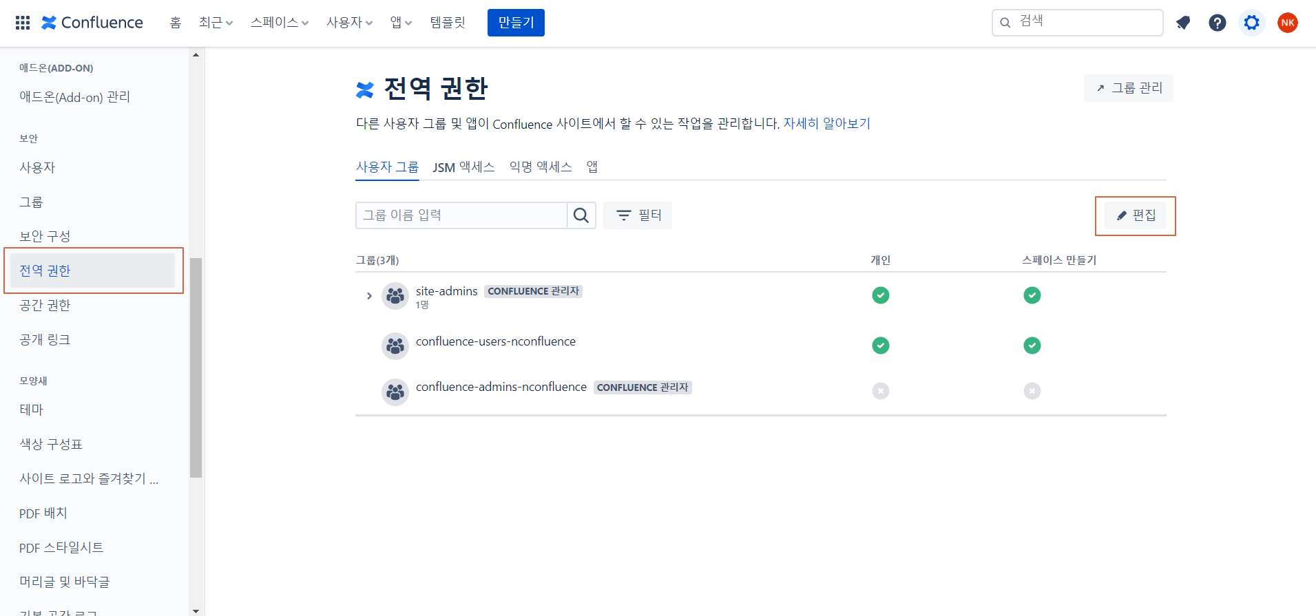Screen dimensions: 1316x616
Task: Click the 편집 edit button
Action: tap(1136, 215)
